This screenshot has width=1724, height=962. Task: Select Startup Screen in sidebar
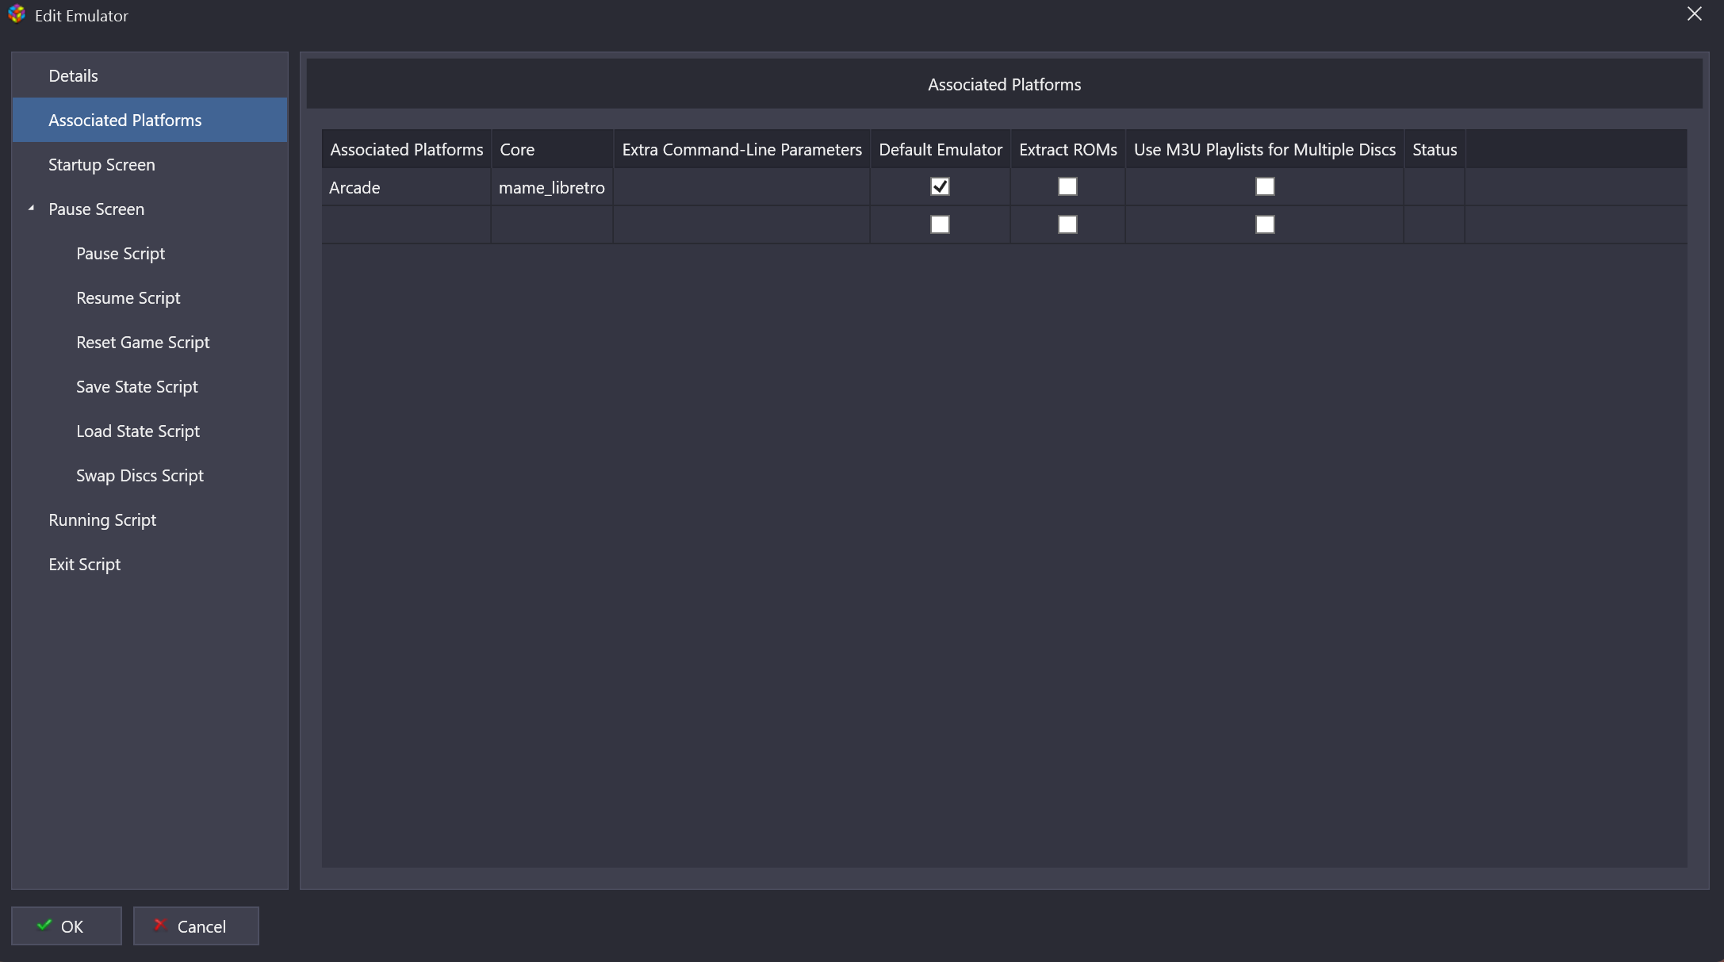tap(102, 165)
